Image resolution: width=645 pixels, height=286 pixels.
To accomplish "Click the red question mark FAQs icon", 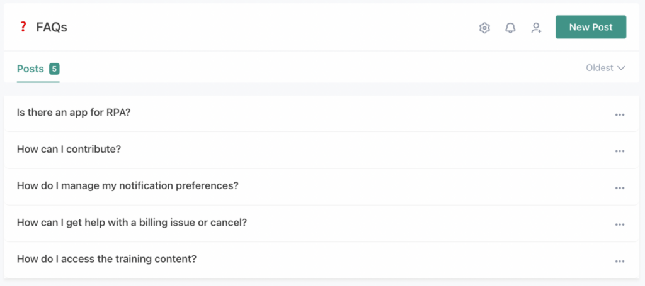I will [x=23, y=26].
